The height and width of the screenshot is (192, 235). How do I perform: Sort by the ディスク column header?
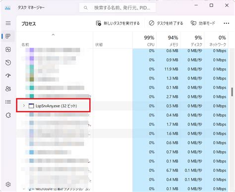pos(192,41)
